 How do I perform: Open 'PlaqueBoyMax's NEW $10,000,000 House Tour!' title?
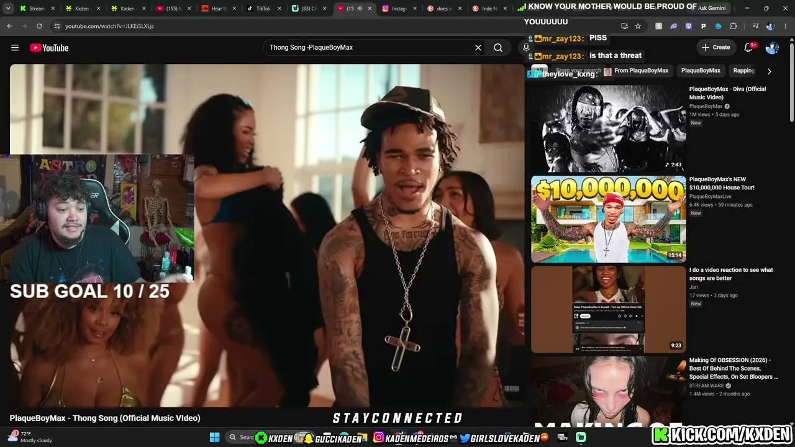click(722, 184)
